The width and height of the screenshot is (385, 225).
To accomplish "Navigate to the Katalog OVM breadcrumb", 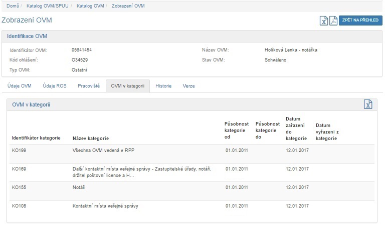I will coord(91,5).
